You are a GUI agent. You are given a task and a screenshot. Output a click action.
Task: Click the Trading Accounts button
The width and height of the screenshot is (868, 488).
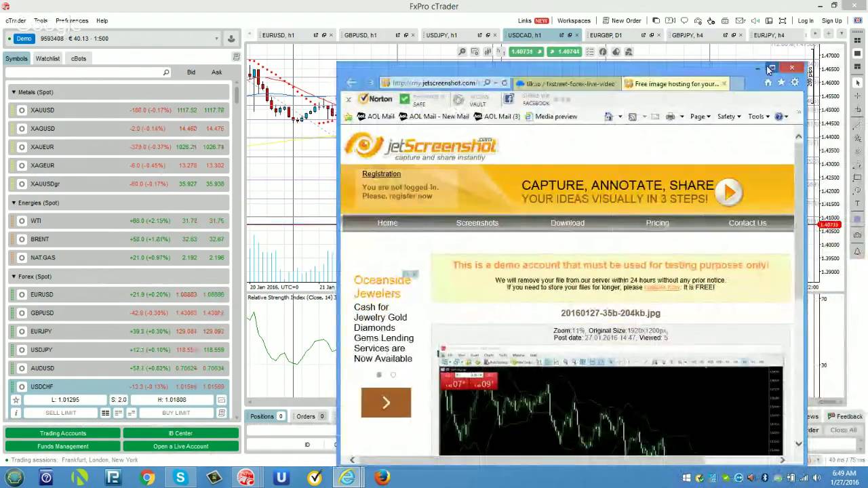pyautogui.click(x=62, y=433)
